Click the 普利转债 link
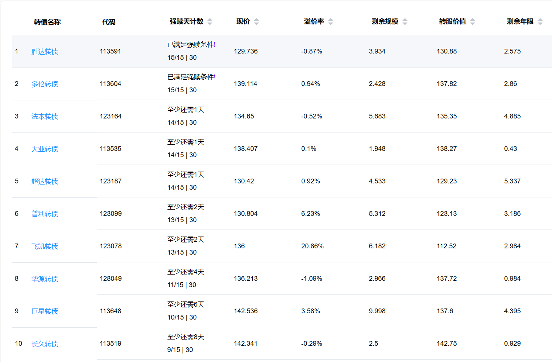The height and width of the screenshot is (362, 552). point(45,214)
